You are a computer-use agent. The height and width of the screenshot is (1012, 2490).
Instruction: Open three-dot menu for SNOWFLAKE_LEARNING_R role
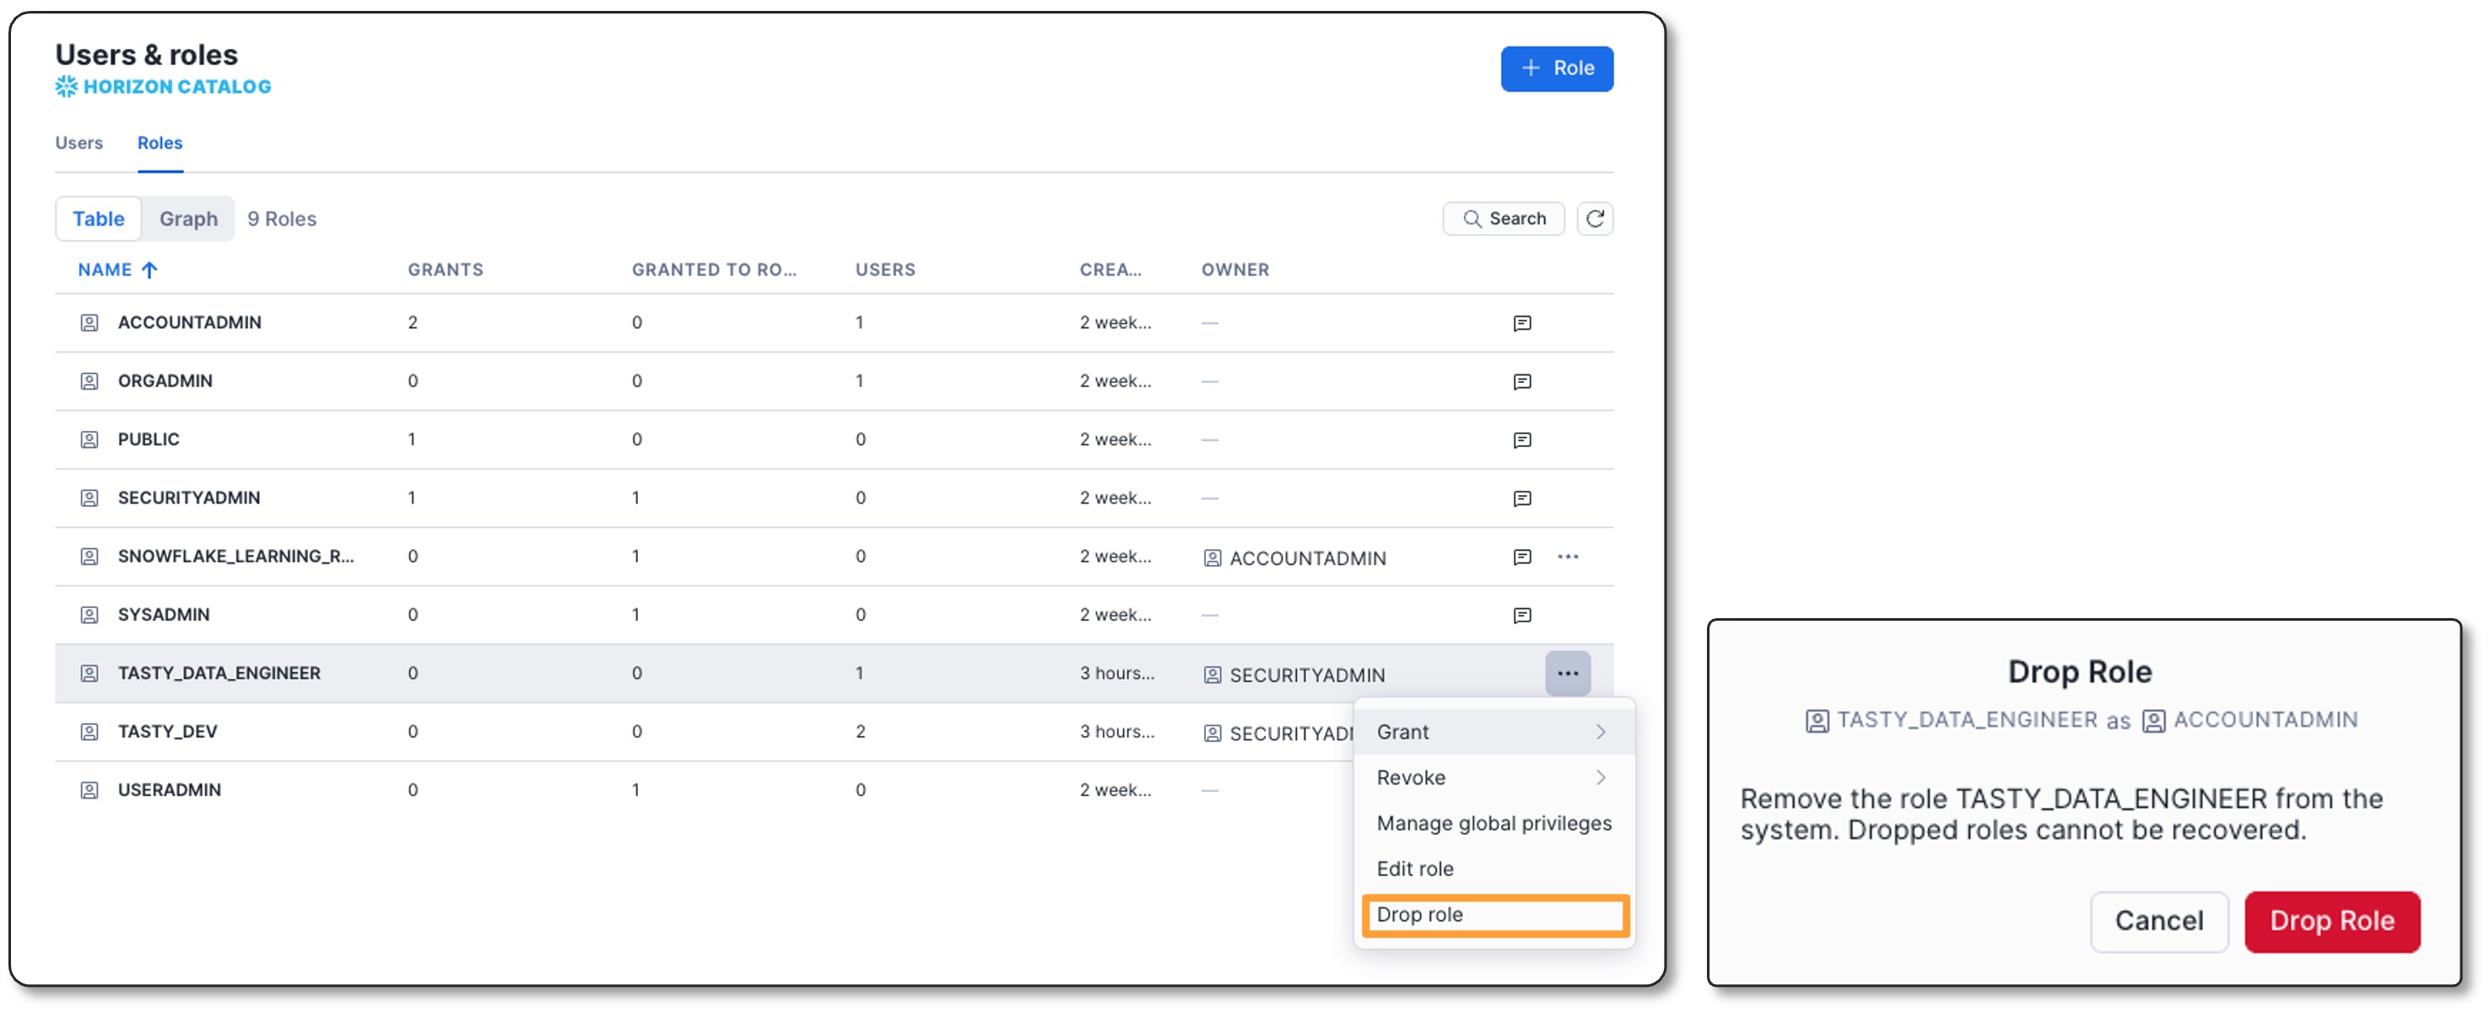pyautogui.click(x=1567, y=557)
